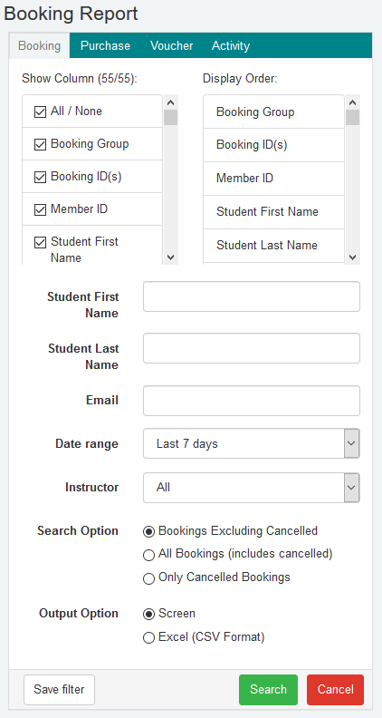Focus the Email input field
The image size is (382, 718).
[x=251, y=401]
